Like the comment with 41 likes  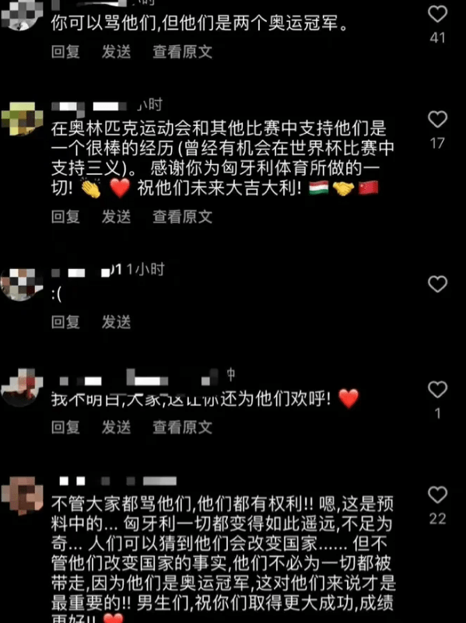pyautogui.click(x=437, y=14)
